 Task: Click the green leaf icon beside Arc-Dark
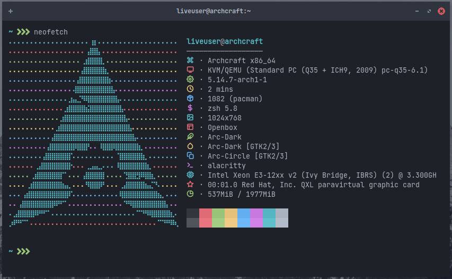click(x=191, y=137)
